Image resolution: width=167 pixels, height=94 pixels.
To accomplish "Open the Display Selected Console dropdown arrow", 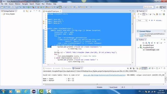I will tap(155, 68).
